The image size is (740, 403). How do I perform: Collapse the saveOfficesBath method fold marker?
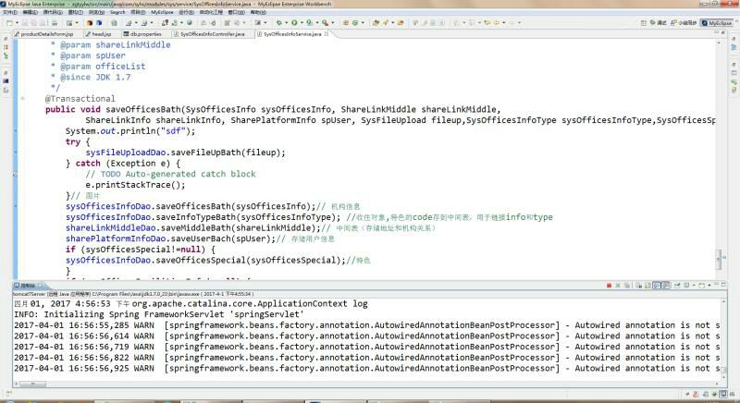(x=22, y=98)
